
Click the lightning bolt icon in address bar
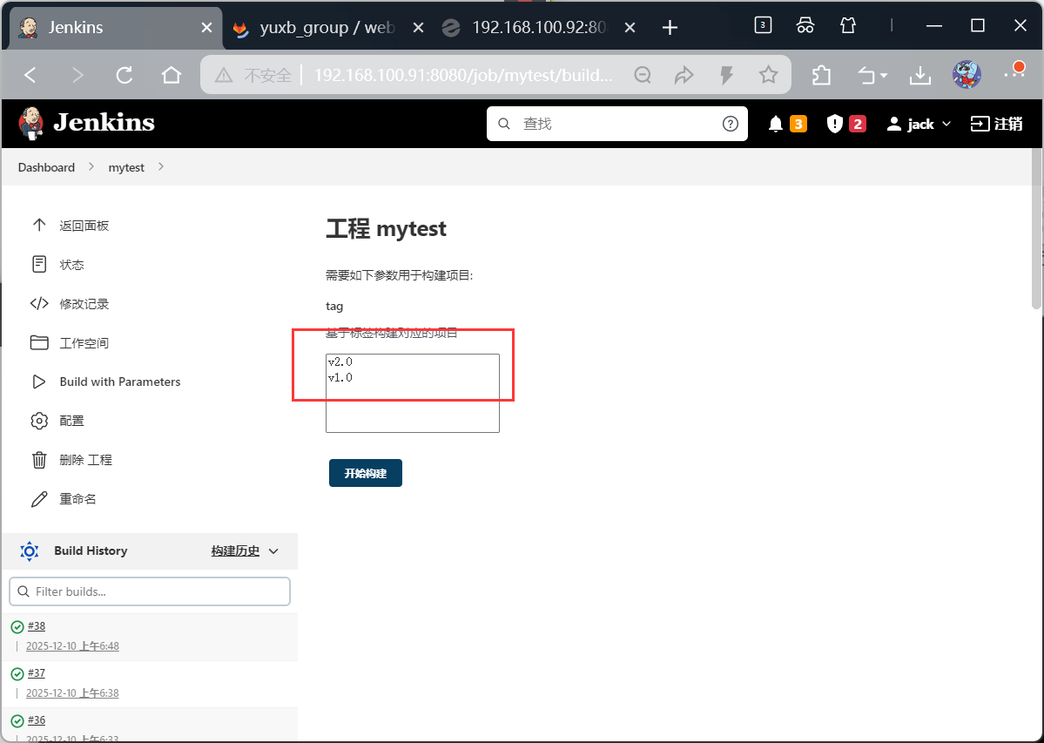coord(726,75)
